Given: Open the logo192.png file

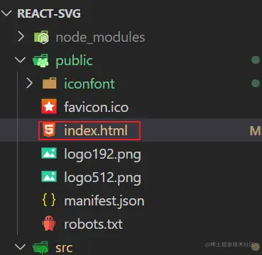Looking at the screenshot, I should (102, 154).
